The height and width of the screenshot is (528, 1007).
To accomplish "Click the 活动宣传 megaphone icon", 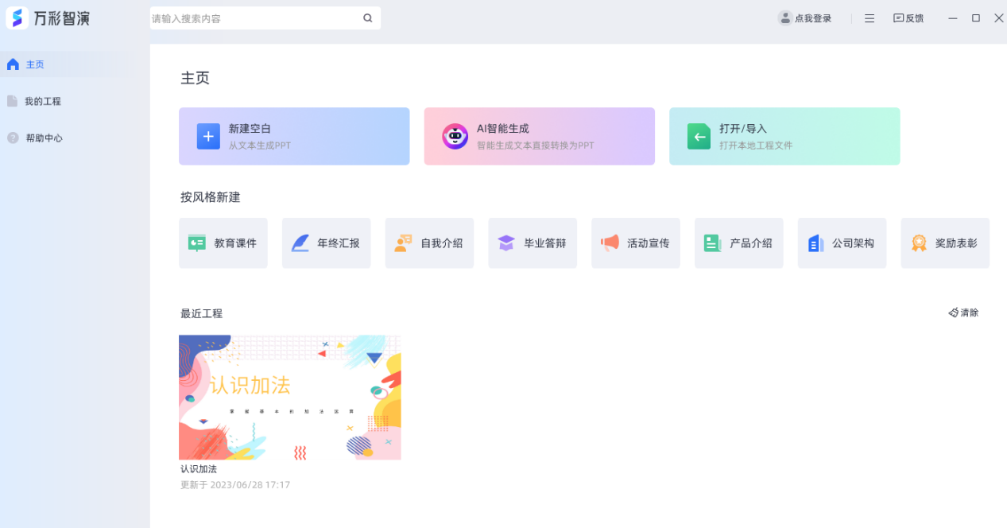I will [610, 243].
